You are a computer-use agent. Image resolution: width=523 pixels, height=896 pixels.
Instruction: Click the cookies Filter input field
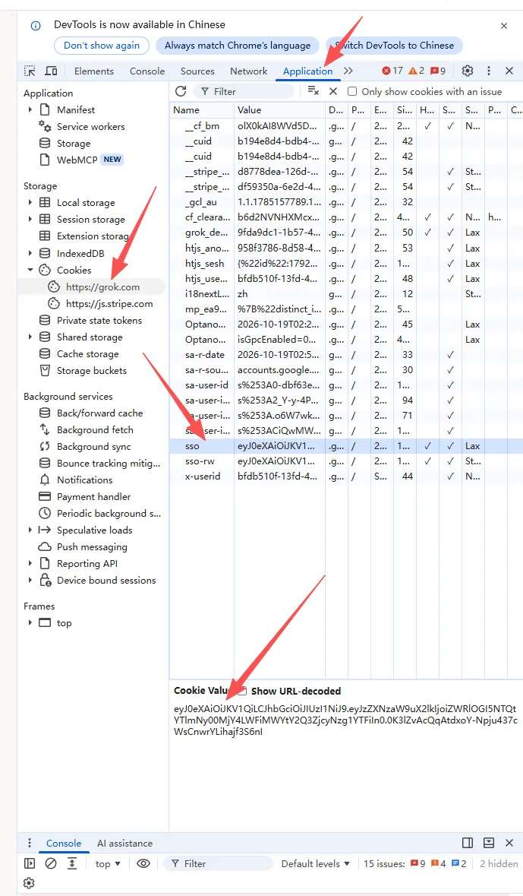click(244, 91)
